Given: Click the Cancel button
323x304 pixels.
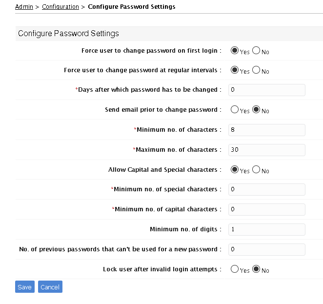Looking at the screenshot, I should [50, 287].
